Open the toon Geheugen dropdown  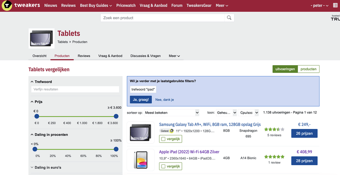point(227,113)
